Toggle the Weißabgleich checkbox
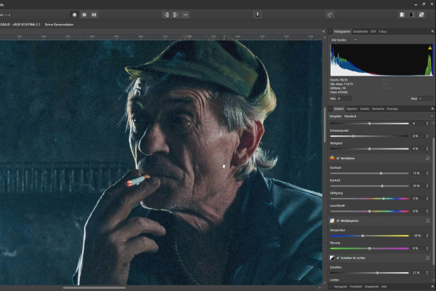The height and width of the screenshot is (291, 436). pos(338,221)
